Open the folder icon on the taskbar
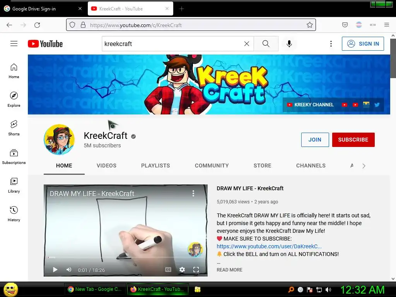This screenshot has height=297, width=396. (198, 289)
